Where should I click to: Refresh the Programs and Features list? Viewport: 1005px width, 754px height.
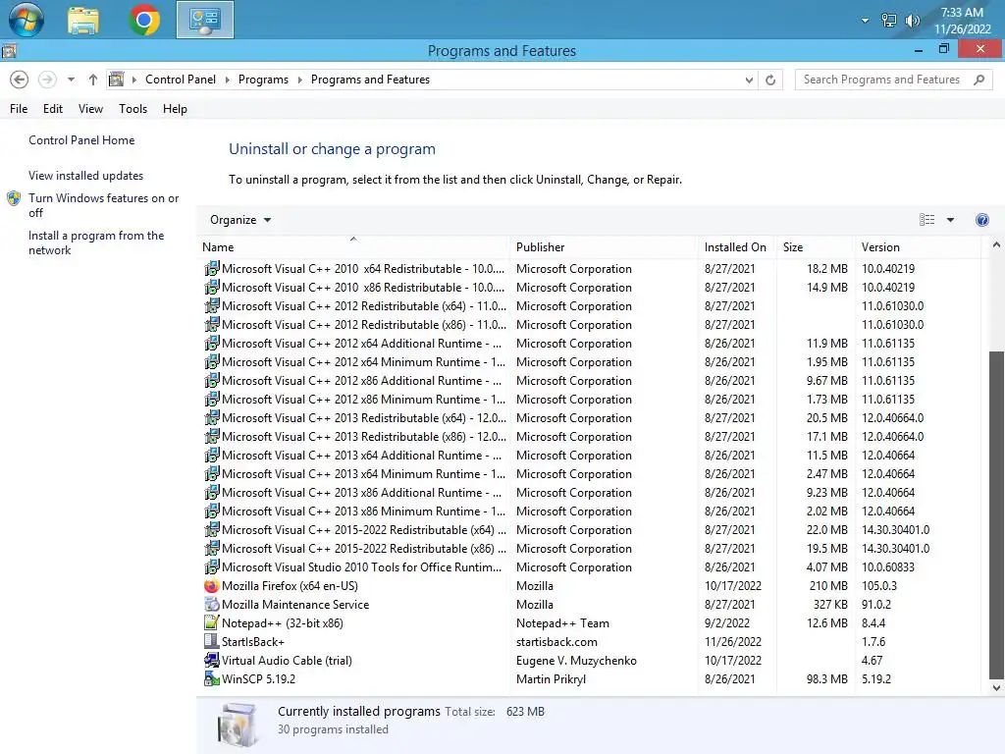[x=770, y=81]
